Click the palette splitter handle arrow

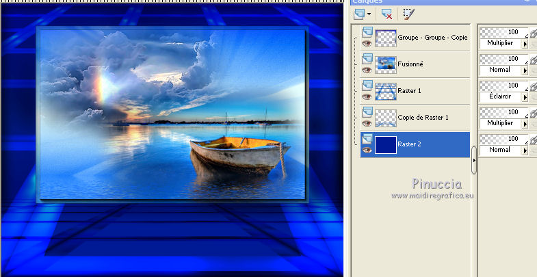tap(474, 160)
